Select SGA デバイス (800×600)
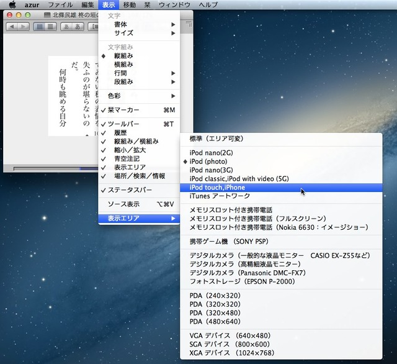Image resolution: width=397 pixels, height=364 pixels. [x=281, y=344]
